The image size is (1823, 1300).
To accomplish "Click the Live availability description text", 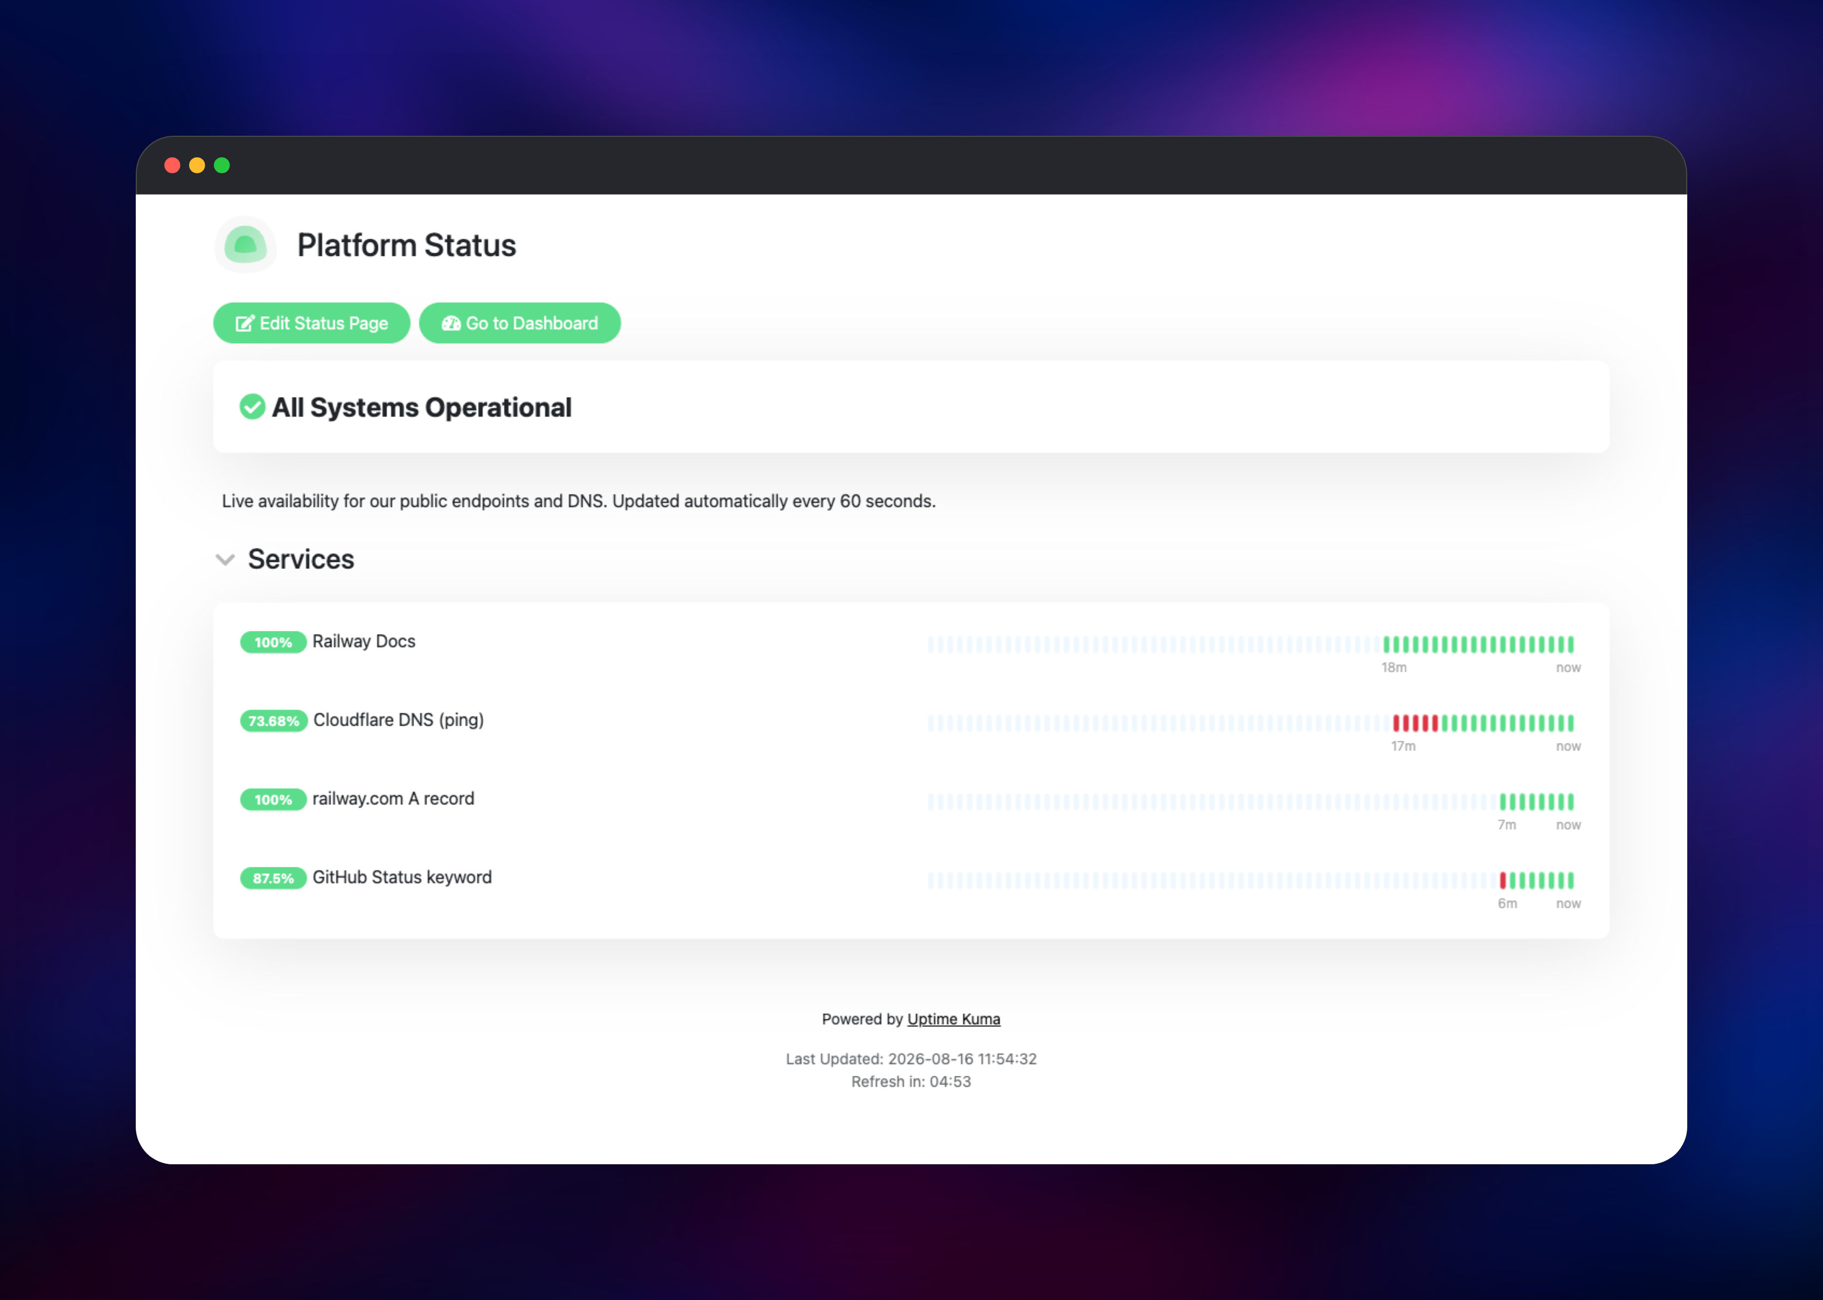I will 579,501.
